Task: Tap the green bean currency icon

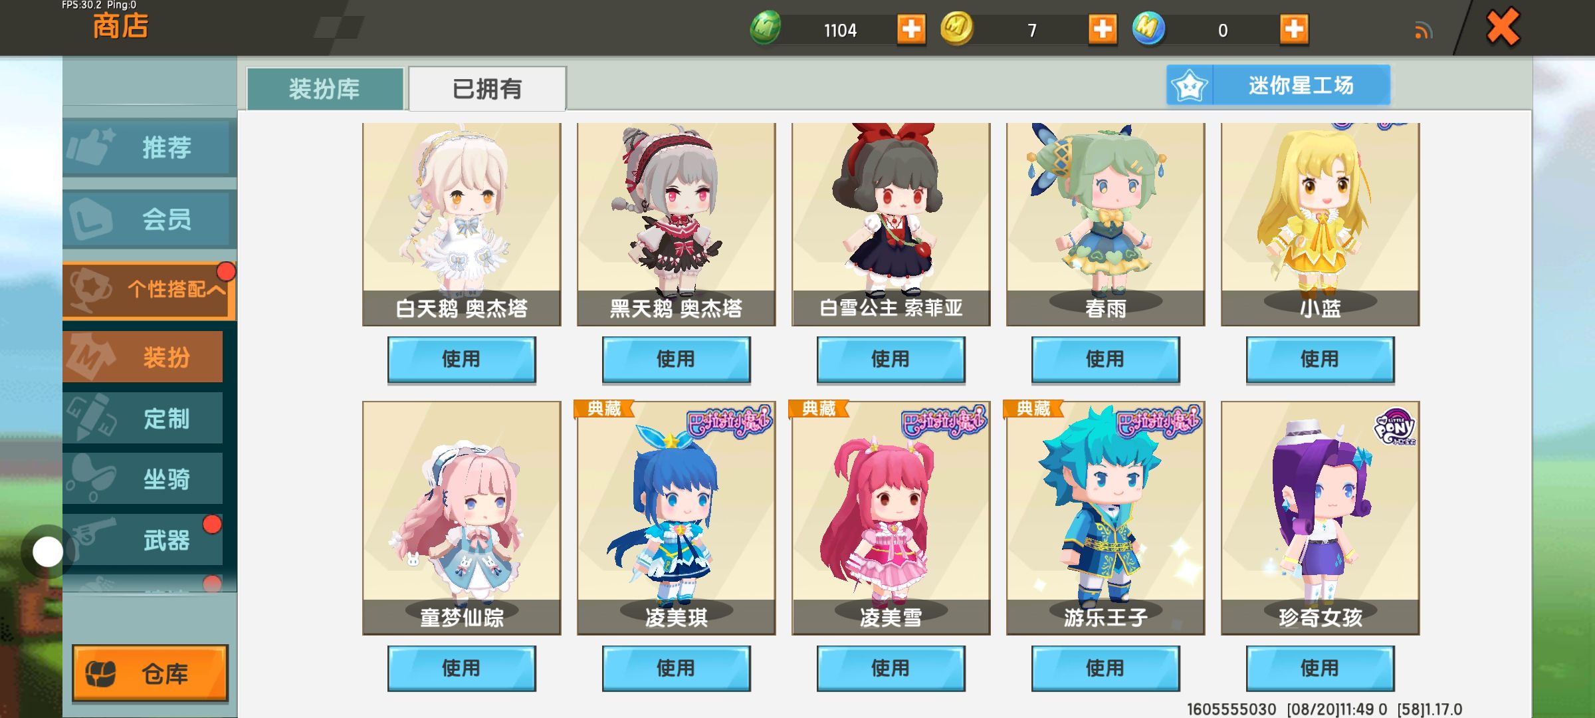Action: tap(765, 29)
